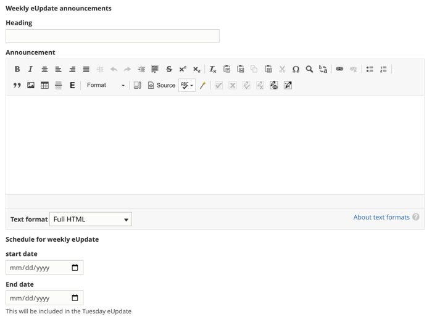Align text left
The image size is (432, 317).
58,69
